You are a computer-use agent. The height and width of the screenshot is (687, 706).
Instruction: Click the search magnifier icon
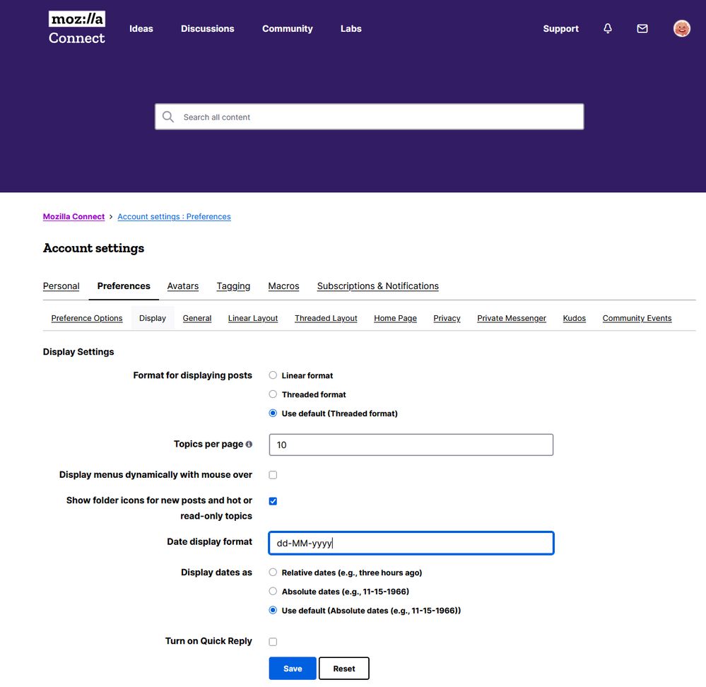coord(168,117)
